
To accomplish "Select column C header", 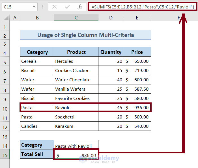I will tap(76, 18).
